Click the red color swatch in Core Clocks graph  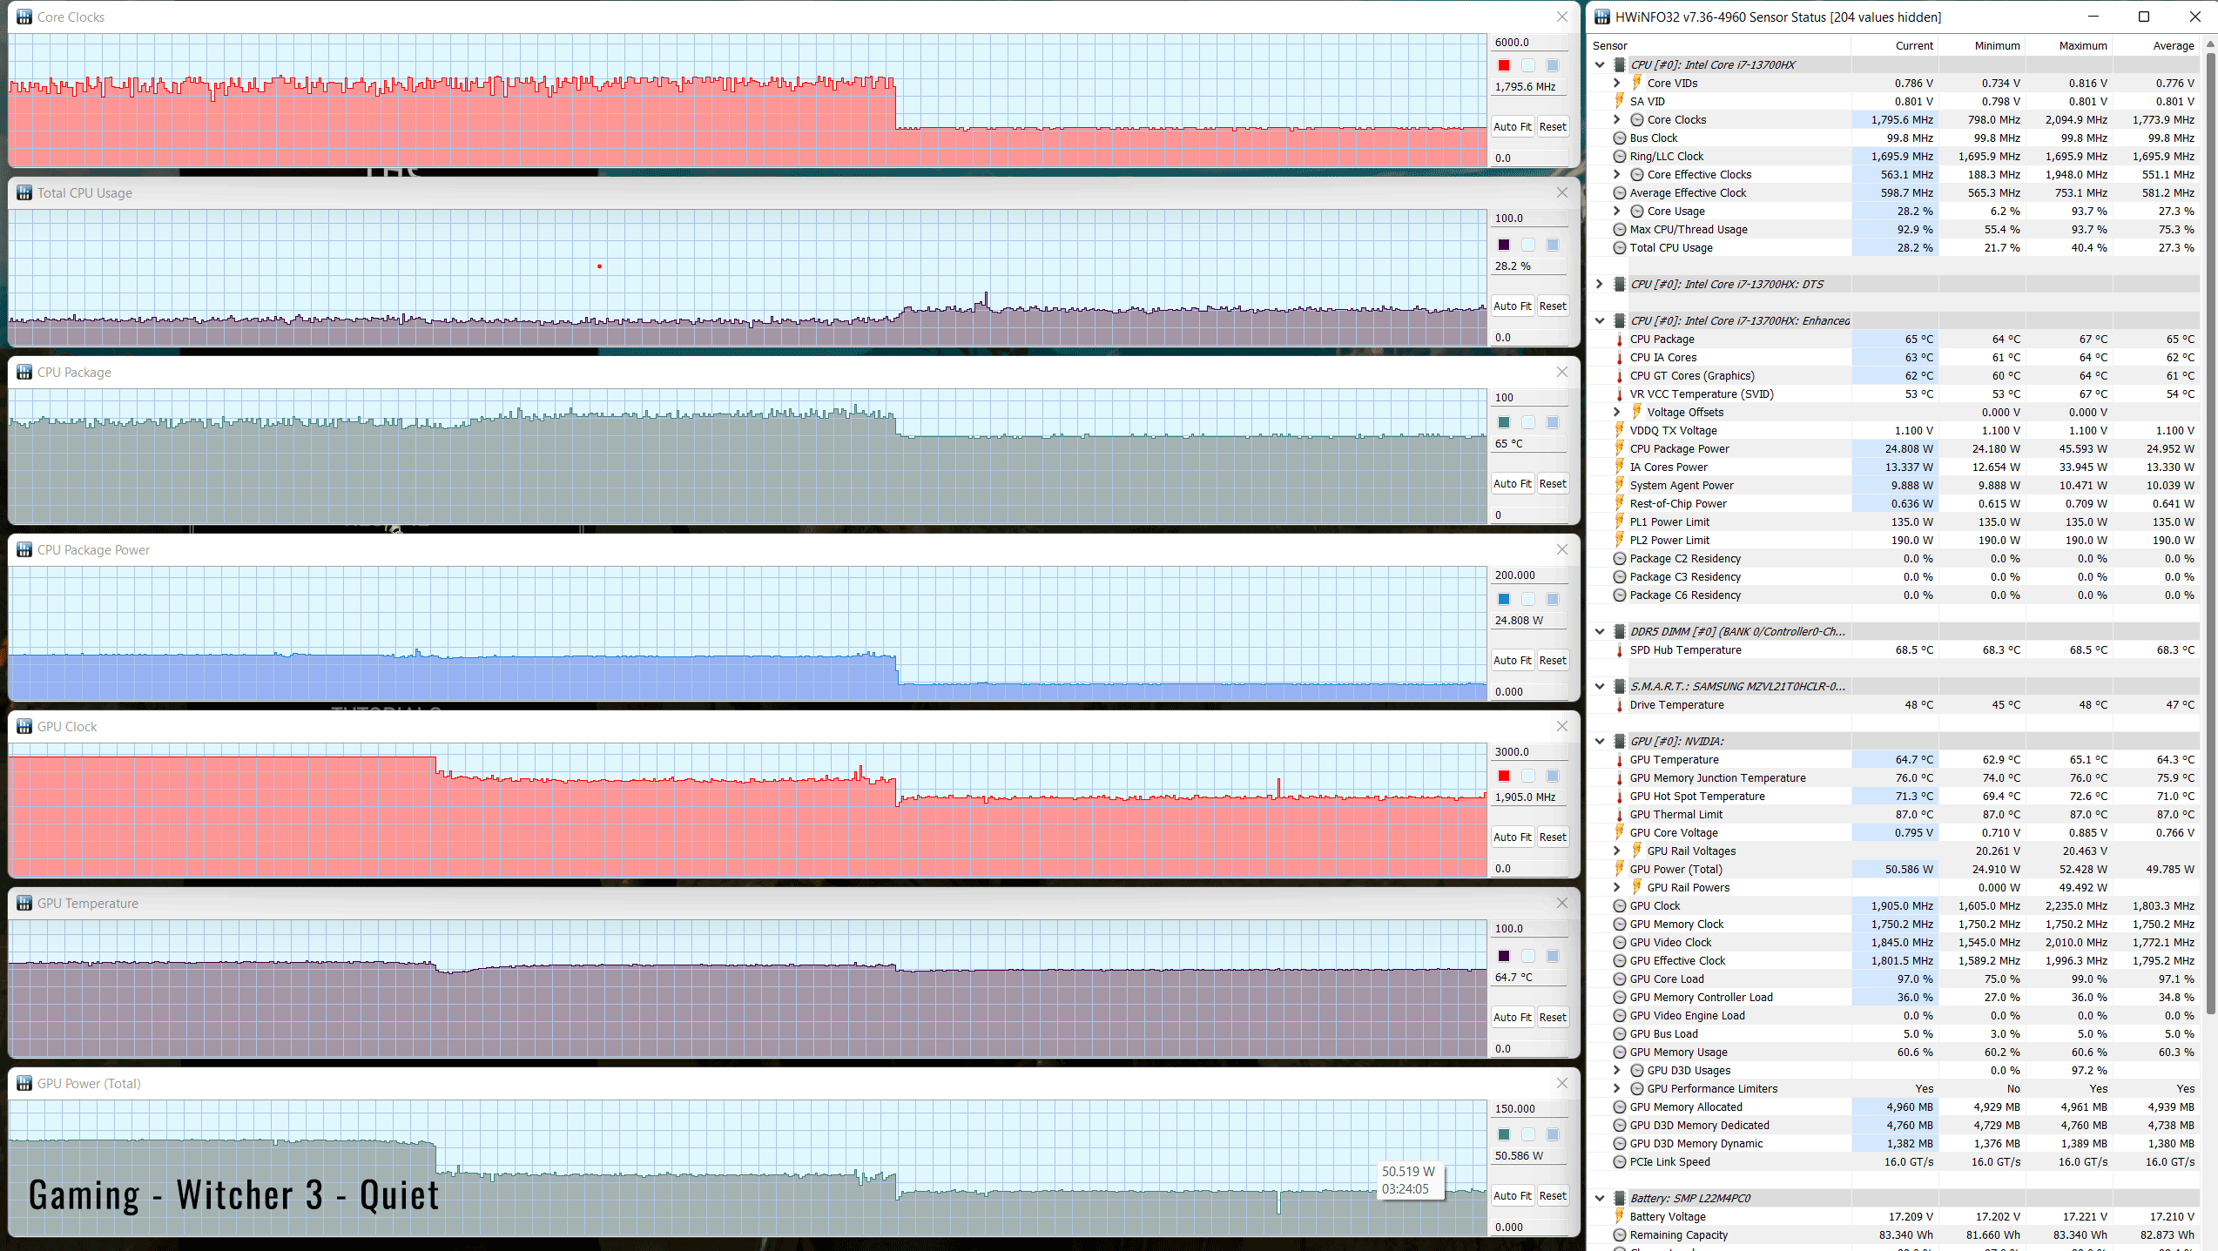click(1504, 65)
